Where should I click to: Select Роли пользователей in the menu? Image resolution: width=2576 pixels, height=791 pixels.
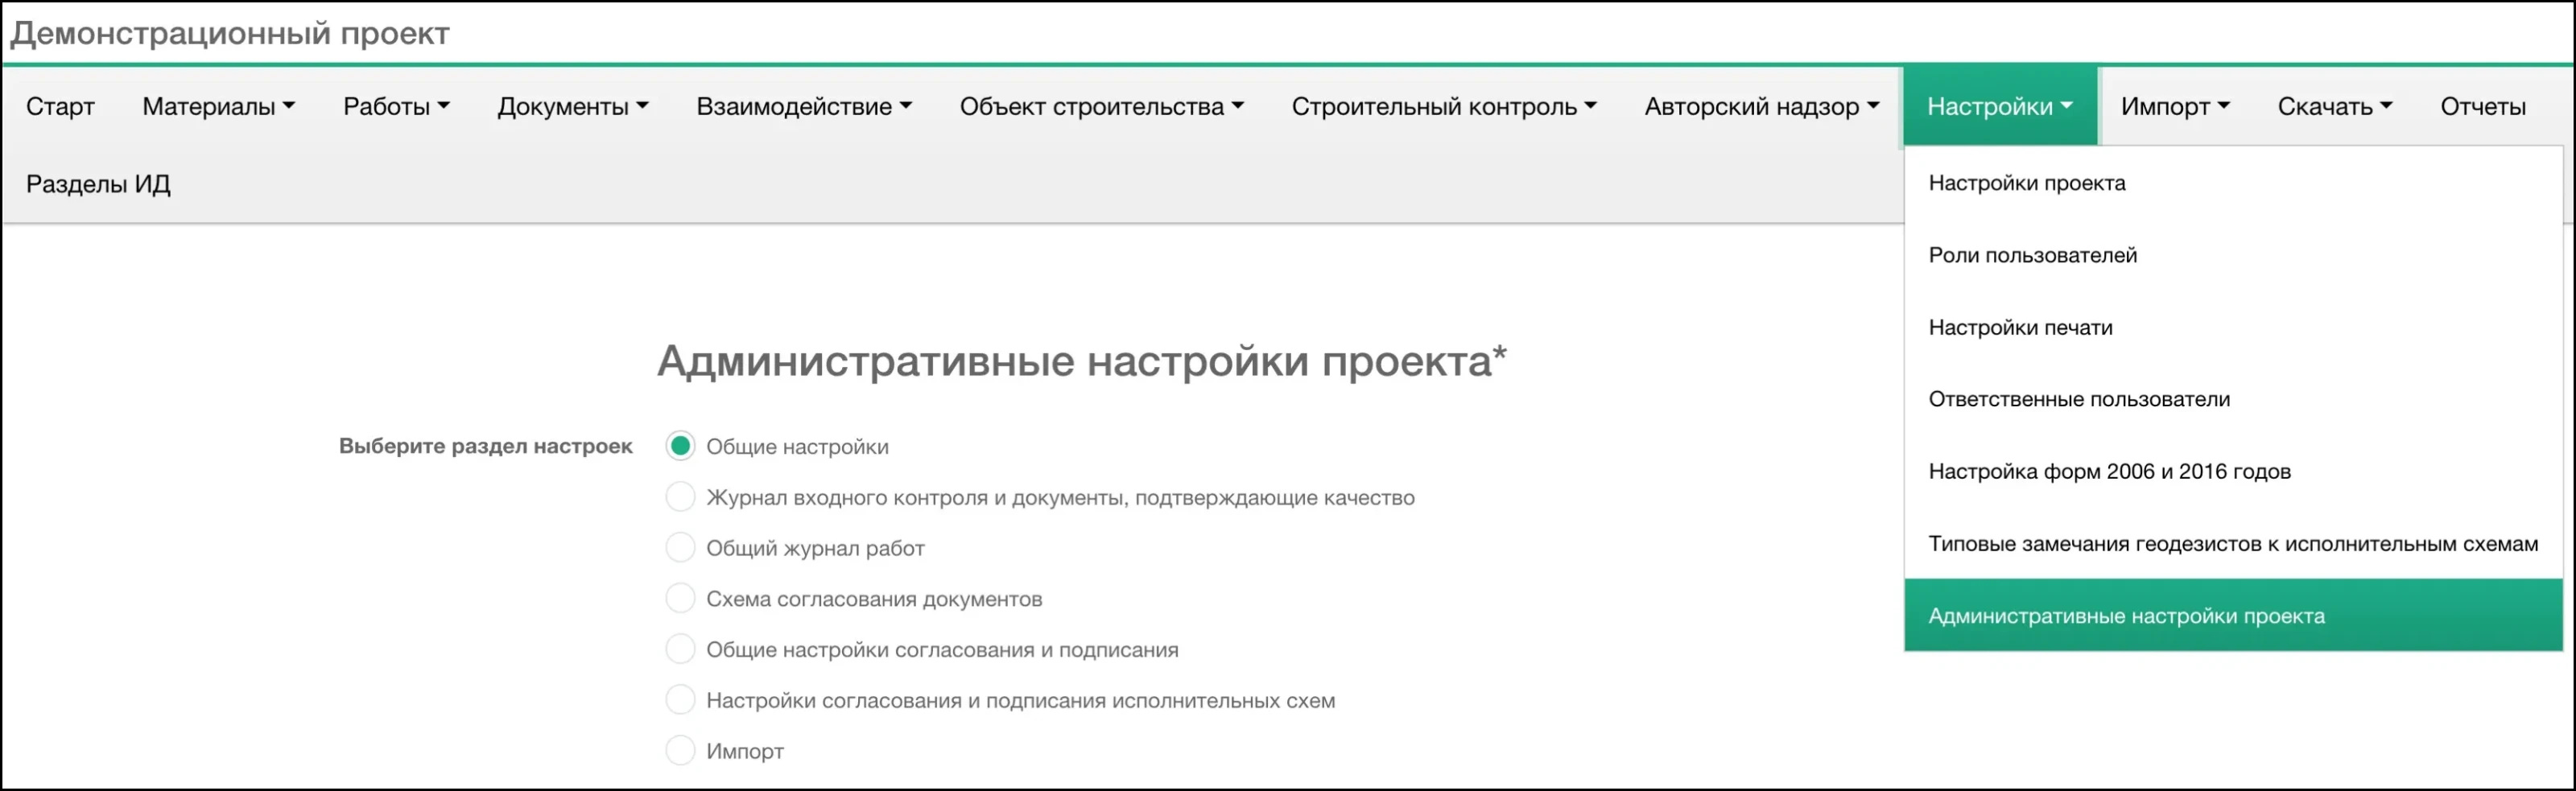[x=2033, y=255]
